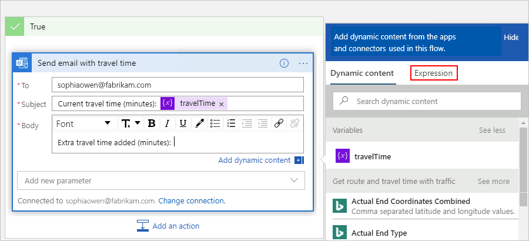529x241 pixels.
Task: Open the Font dropdown in Body toolbar
Action: click(x=85, y=124)
